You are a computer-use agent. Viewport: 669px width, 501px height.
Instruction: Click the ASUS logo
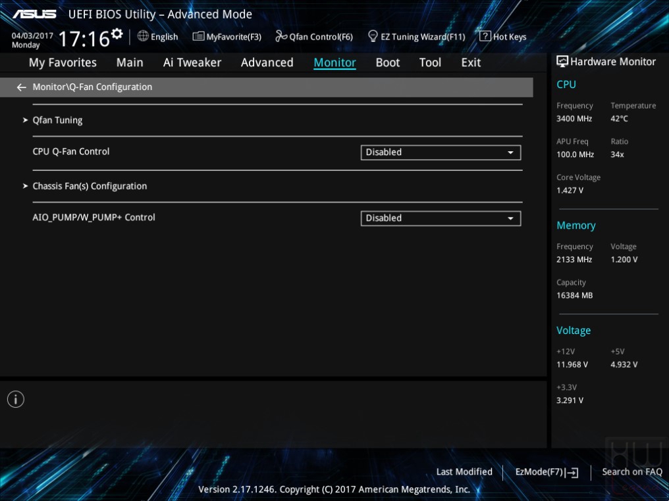click(34, 14)
